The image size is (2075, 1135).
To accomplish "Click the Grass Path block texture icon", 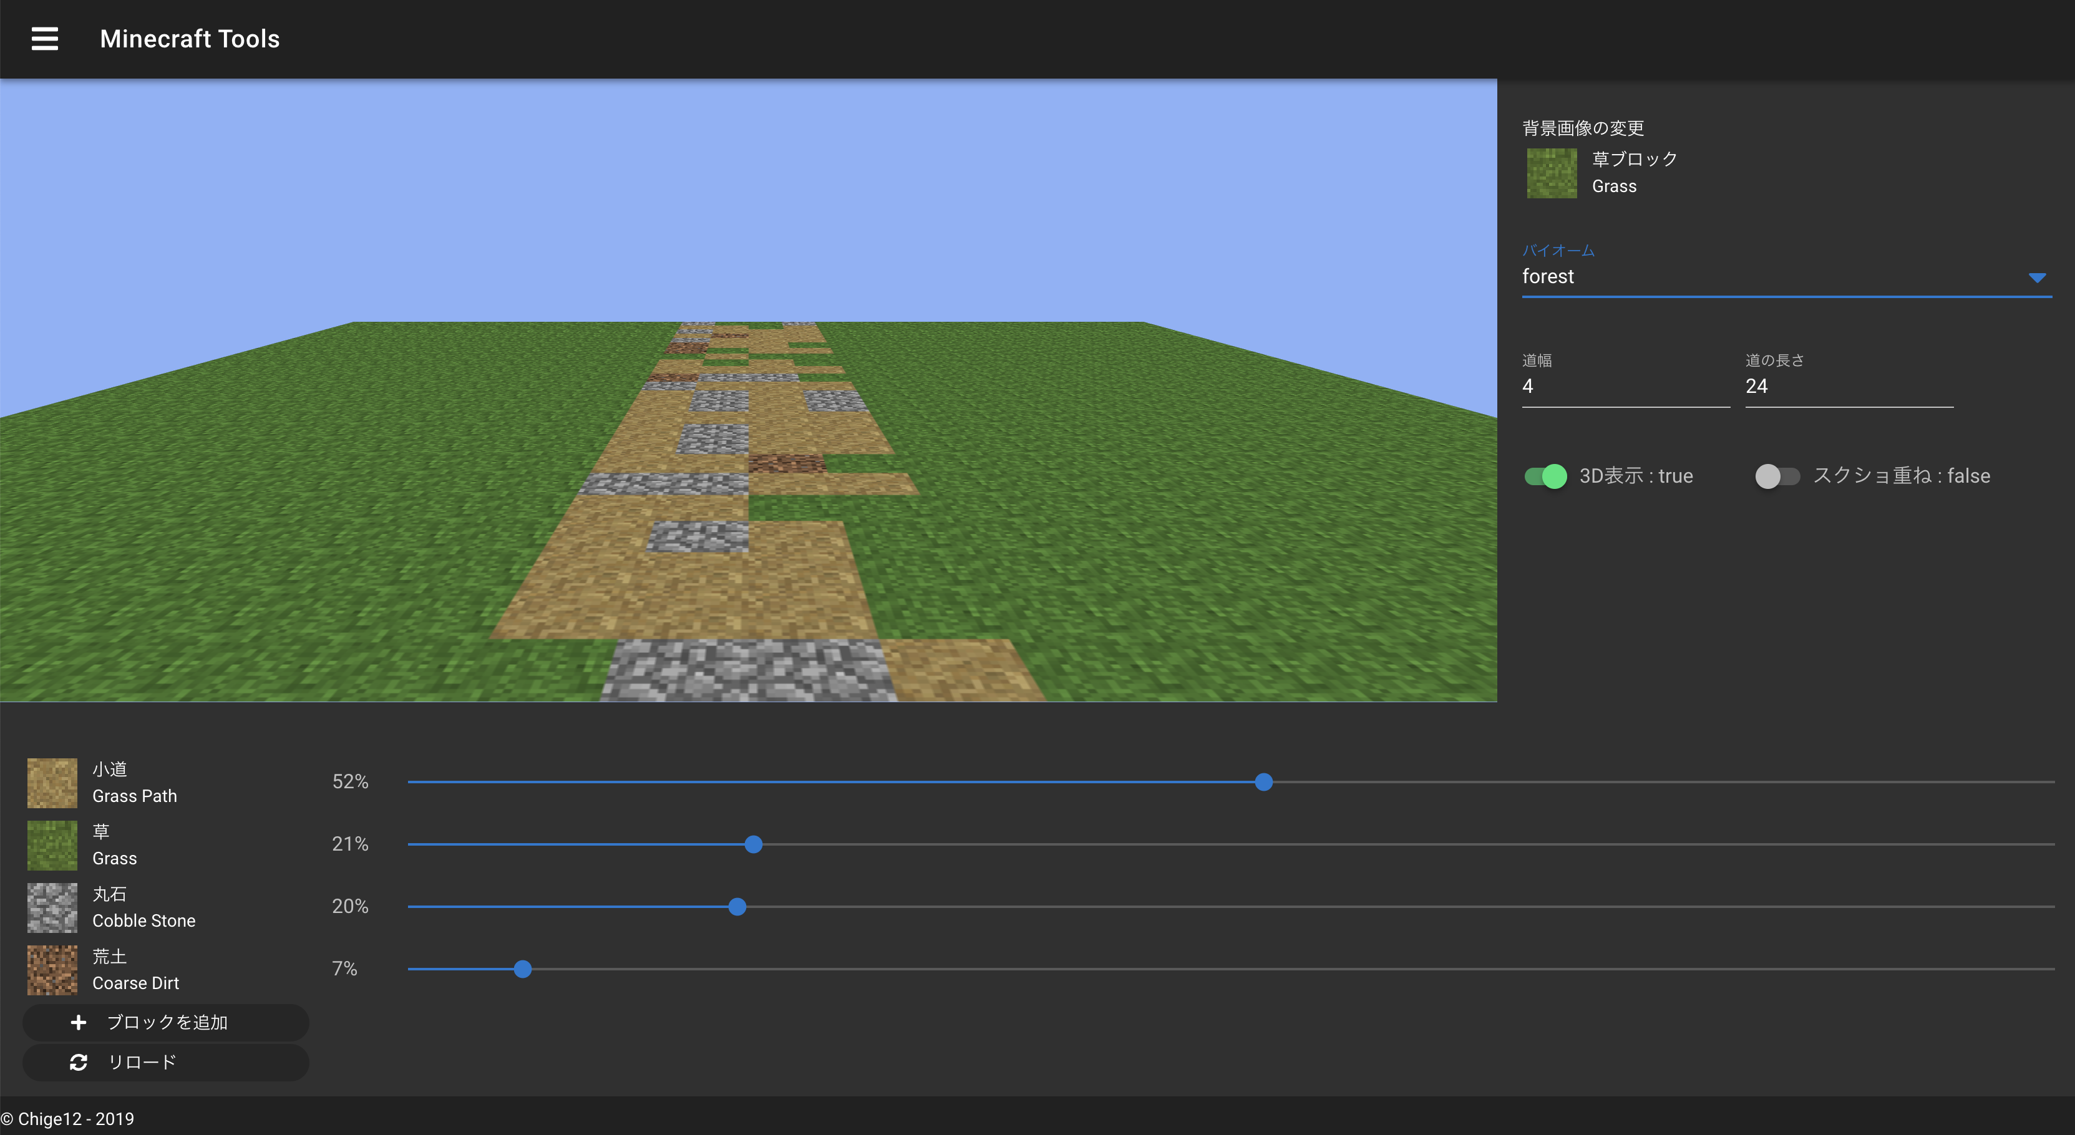I will click(52, 783).
